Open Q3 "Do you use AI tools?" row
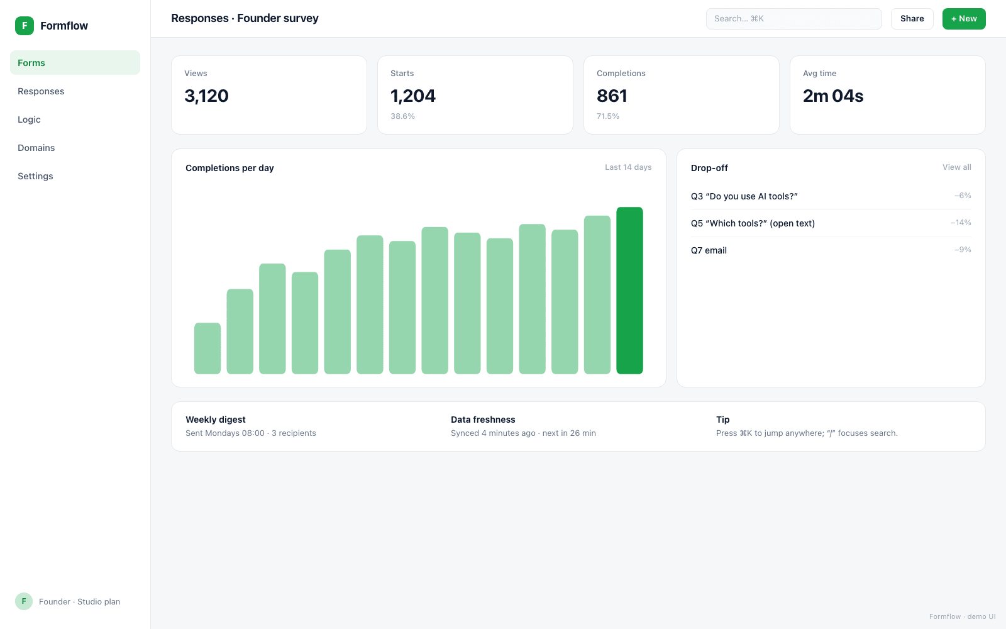Screen dimensions: 1006x629 pyautogui.click(x=831, y=196)
